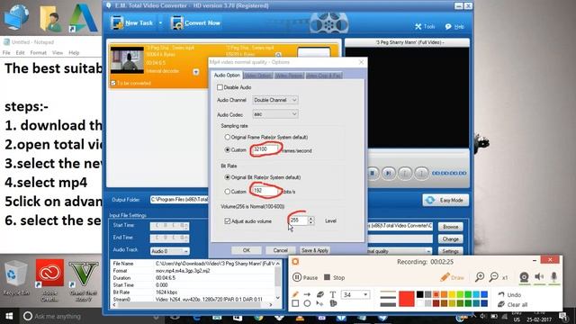Open Recycle Bin on desktop
The image size is (576, 324).
pos(15,278)
